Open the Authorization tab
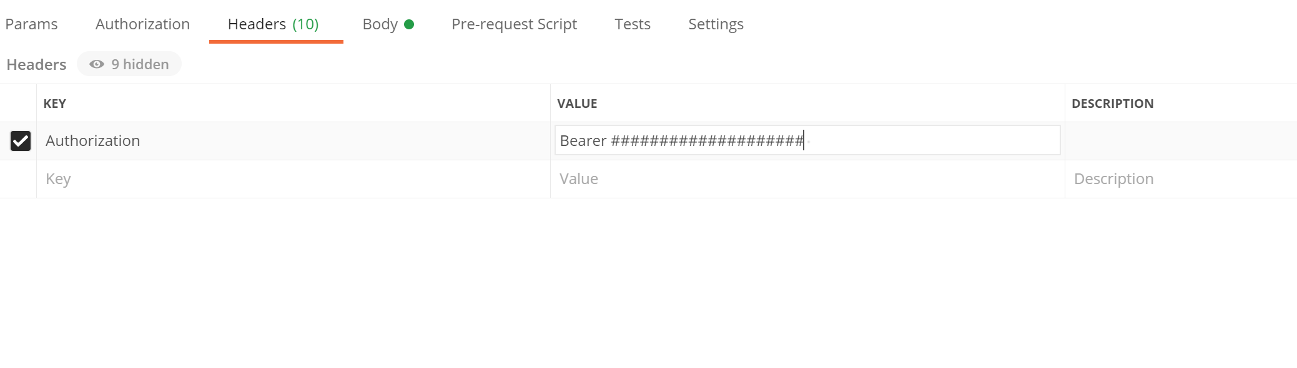This screenshot has width=1297, height=368. click(142, 24)
